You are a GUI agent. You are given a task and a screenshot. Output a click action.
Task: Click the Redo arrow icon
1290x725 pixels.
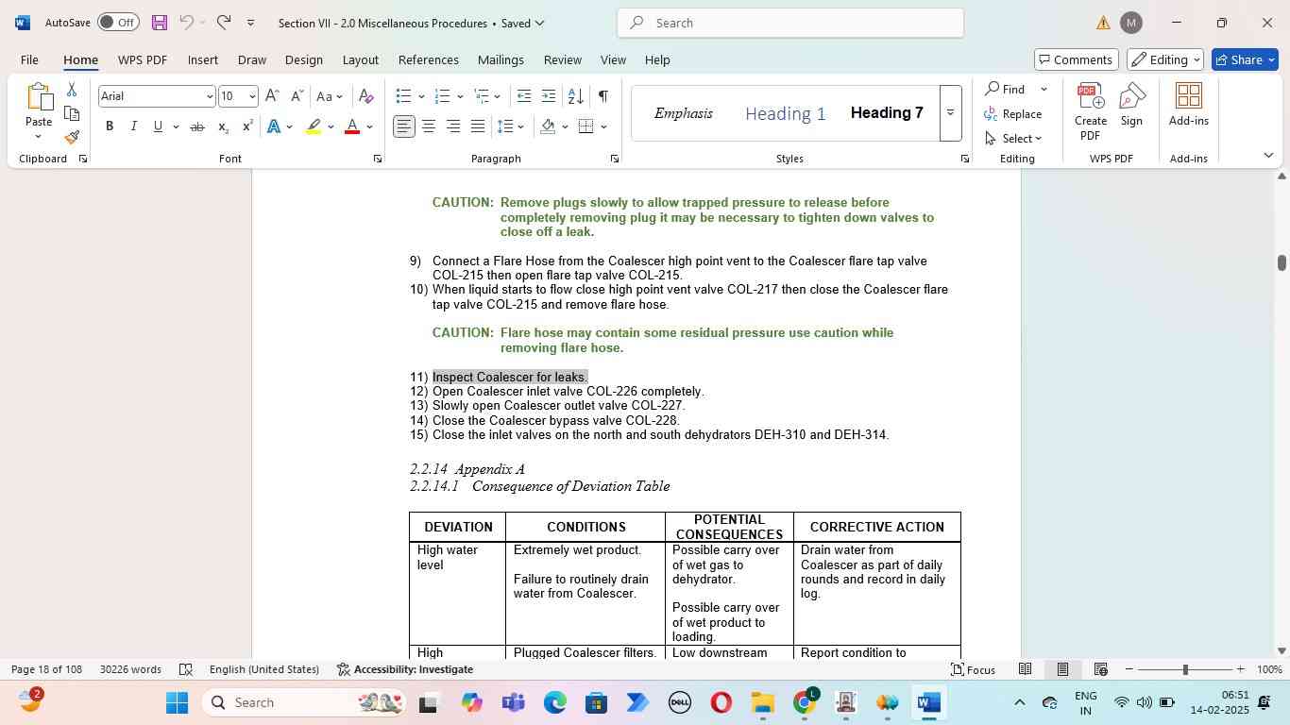tap(223, 23)
